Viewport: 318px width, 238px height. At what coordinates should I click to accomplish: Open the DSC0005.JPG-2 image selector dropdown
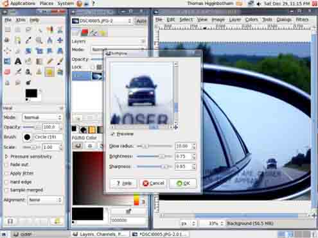point(102,21)
